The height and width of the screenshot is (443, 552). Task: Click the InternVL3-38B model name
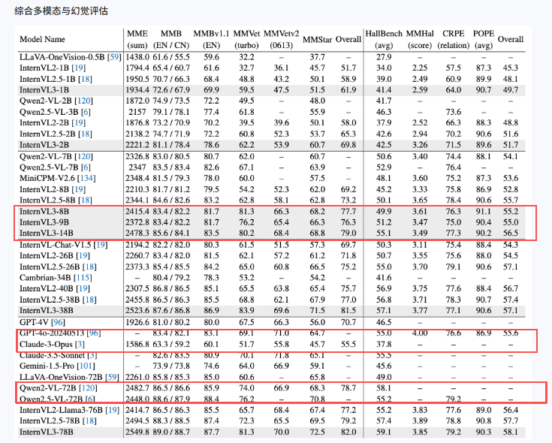click(x=47, y=311)
